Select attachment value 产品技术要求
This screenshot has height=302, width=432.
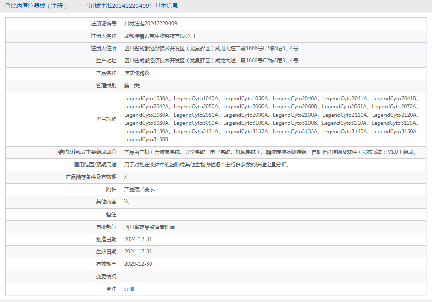139,189
